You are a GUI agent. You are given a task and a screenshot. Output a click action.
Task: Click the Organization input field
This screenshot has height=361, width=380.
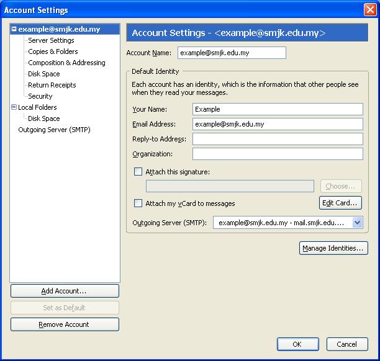278,154
